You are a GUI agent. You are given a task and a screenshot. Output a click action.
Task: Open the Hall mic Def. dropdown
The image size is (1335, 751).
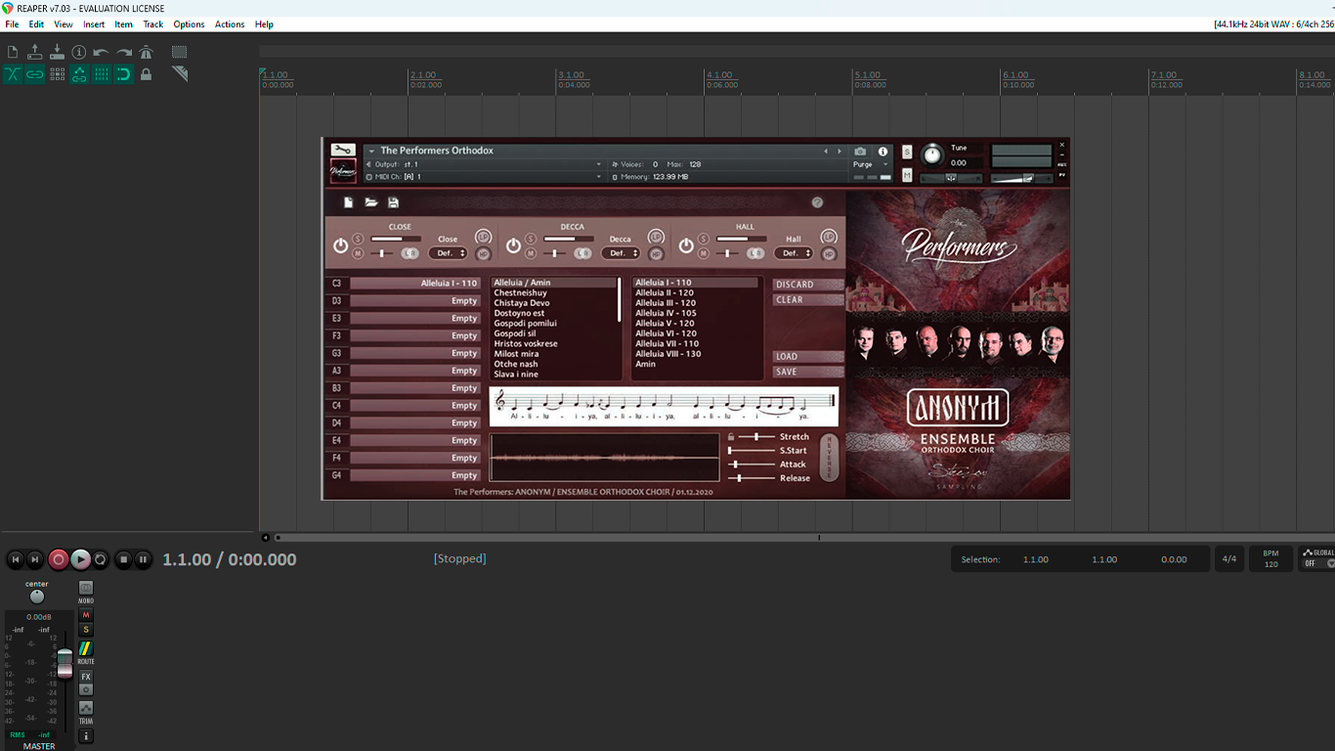[x=794, y=253]
